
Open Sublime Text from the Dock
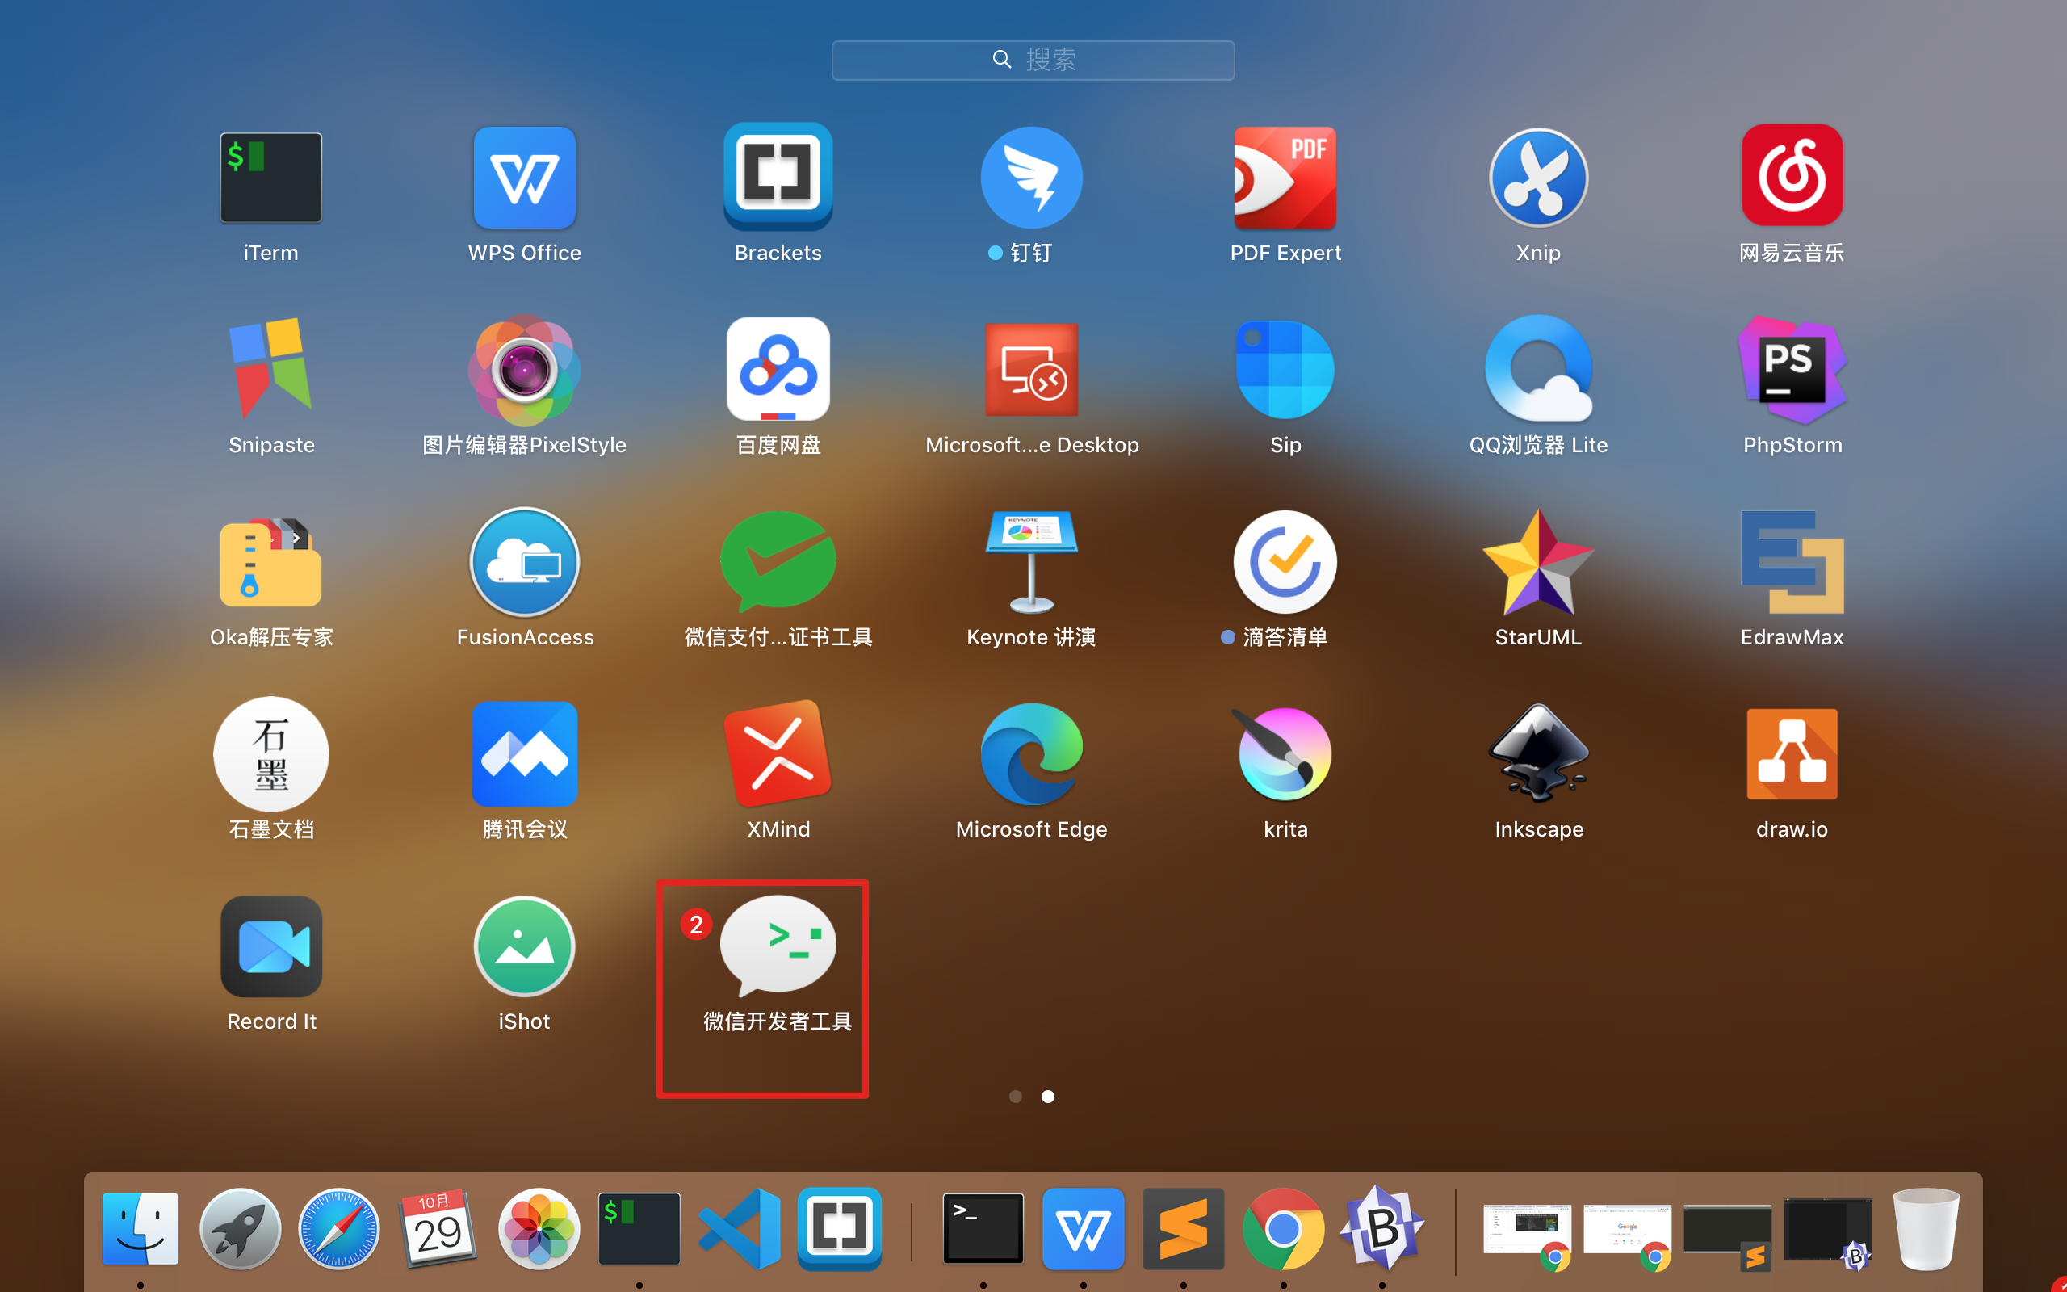pyautogui.click(x=1184, y=1228)
